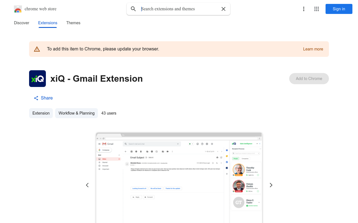Click the update browser warning message
358x223 pixels.
pyautogui.click(x=103, y=49)
